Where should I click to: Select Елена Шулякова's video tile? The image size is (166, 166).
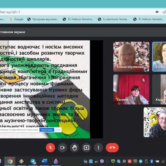(x=131, y=57)
